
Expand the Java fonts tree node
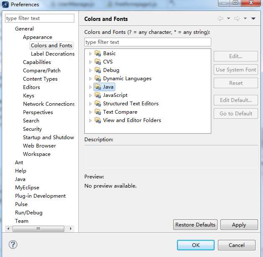(x=91, y=87)
